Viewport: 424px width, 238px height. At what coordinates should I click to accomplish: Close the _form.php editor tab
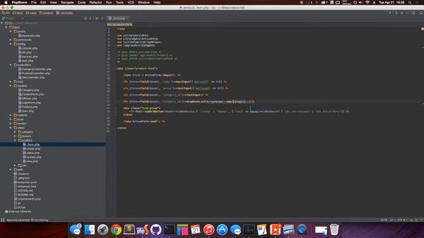(127, 19)
